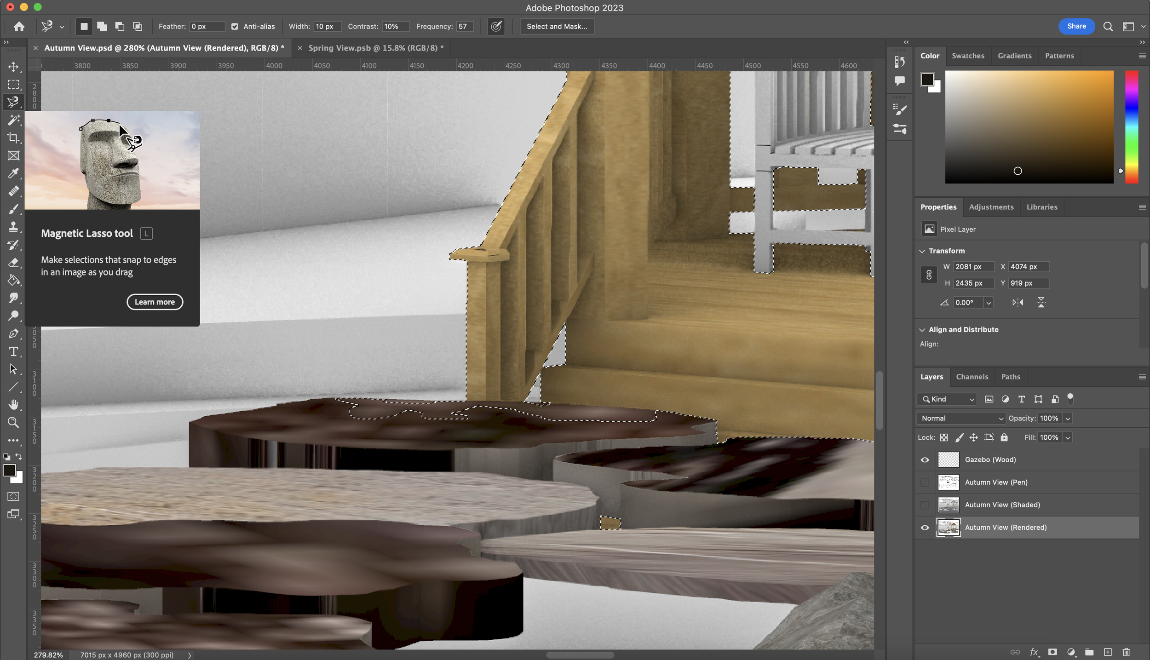Open the tool preset picker arrow
Viewport: 1150px width, 660px height.
62,27
